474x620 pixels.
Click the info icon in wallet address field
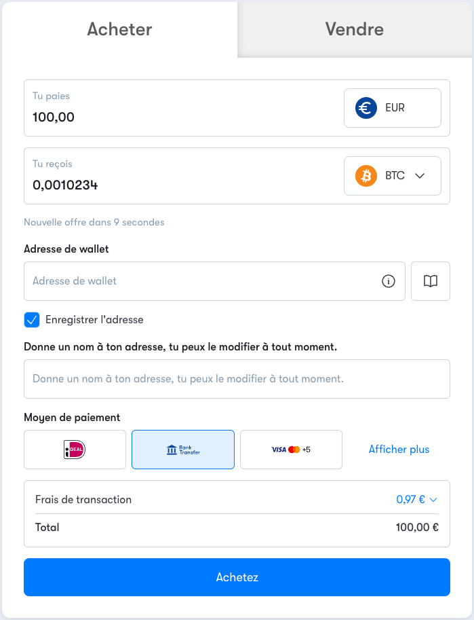coord(389,281)
